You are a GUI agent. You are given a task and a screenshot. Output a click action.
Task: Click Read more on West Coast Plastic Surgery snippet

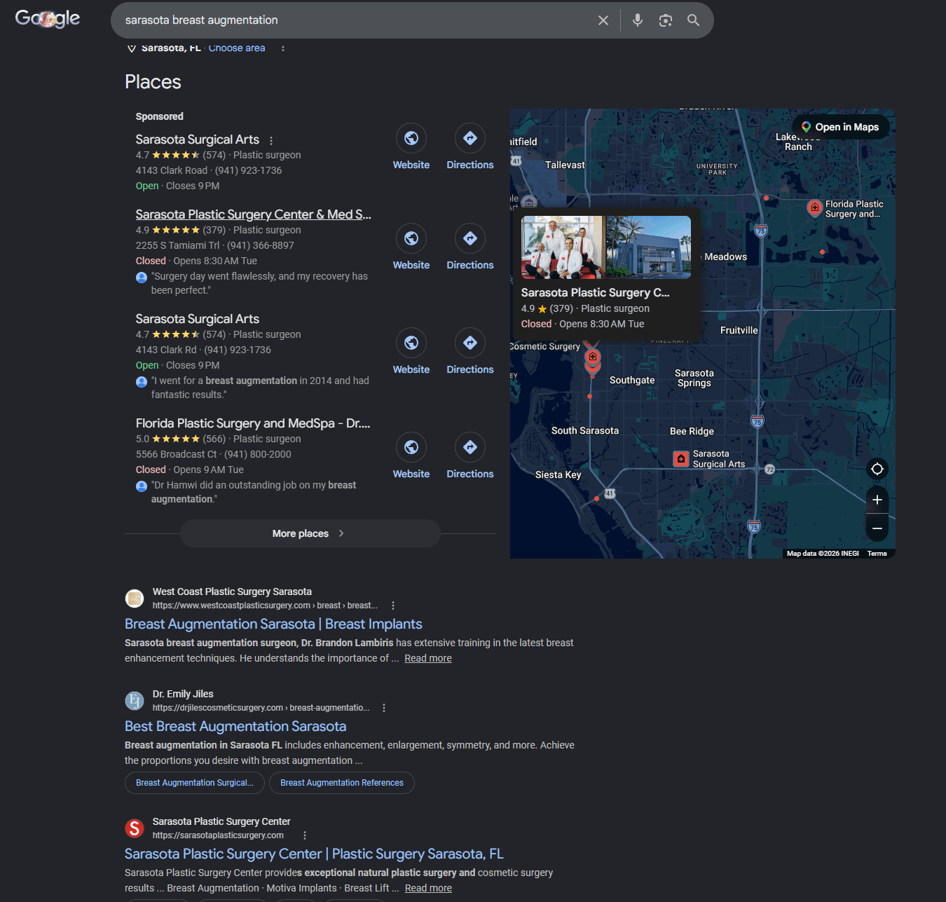tap(428, 658)
